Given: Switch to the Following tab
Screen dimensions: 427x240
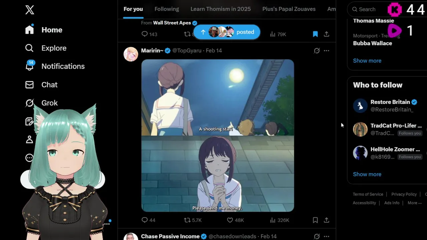Looking at the screenshot, I should (167, 9).
